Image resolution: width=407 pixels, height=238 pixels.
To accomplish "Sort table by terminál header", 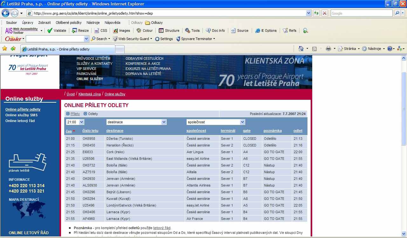I will (x=228, y=131).
